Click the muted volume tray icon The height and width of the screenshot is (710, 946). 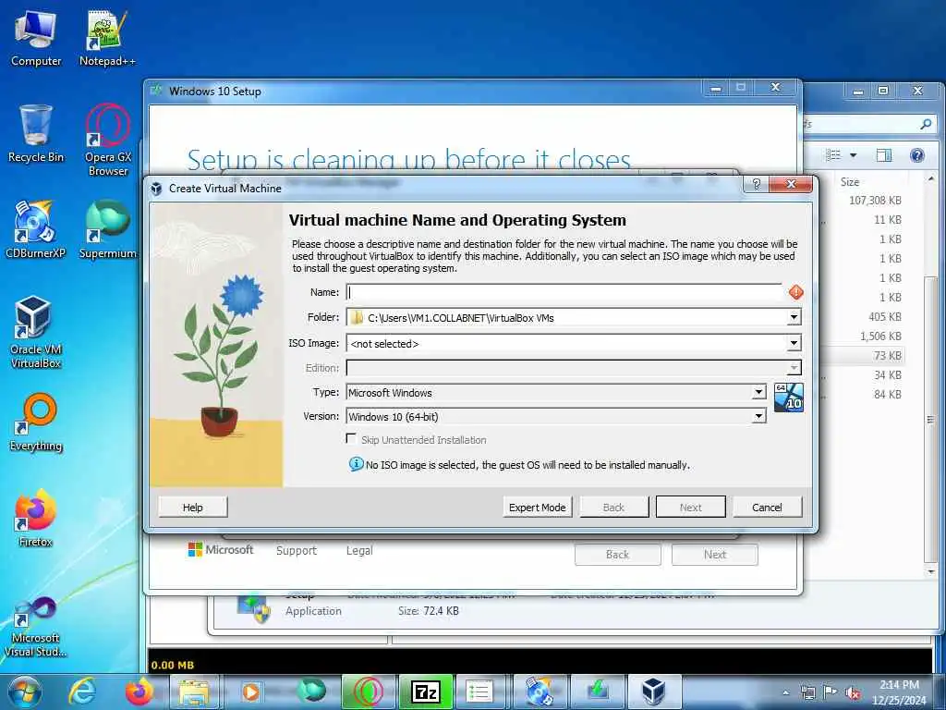pyautogui.click(x=853, y=692)
